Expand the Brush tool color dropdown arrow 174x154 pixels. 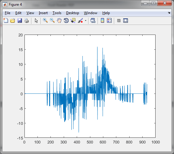(85, 20)
